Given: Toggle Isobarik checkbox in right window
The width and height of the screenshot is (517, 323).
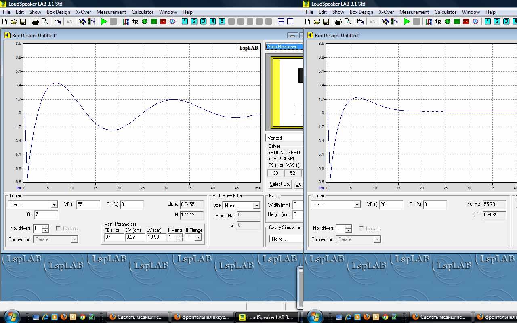Looking at the screenshot, I should [361, 228].
